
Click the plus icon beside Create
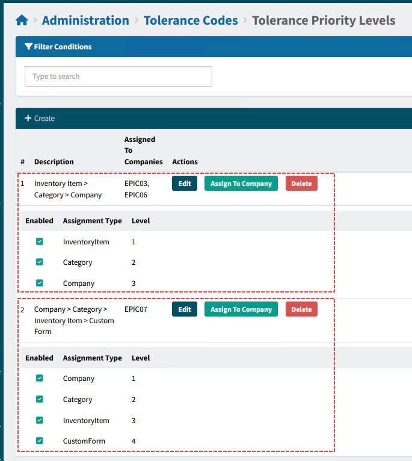(28, 119)
